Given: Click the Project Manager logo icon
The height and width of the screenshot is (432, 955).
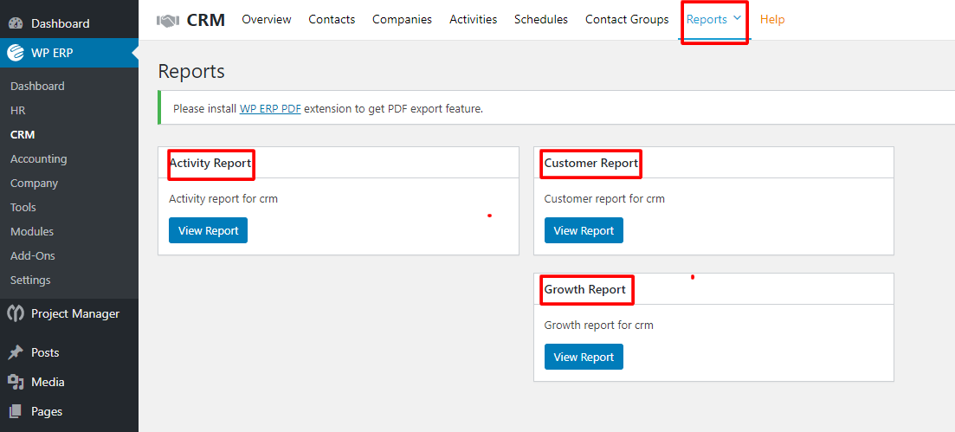Looking at the screenshot, I should [x=16, y=313].
